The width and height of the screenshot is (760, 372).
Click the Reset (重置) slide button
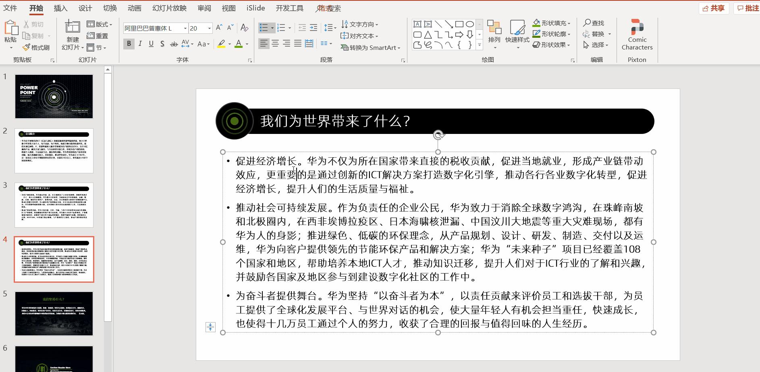pos(98,36)
